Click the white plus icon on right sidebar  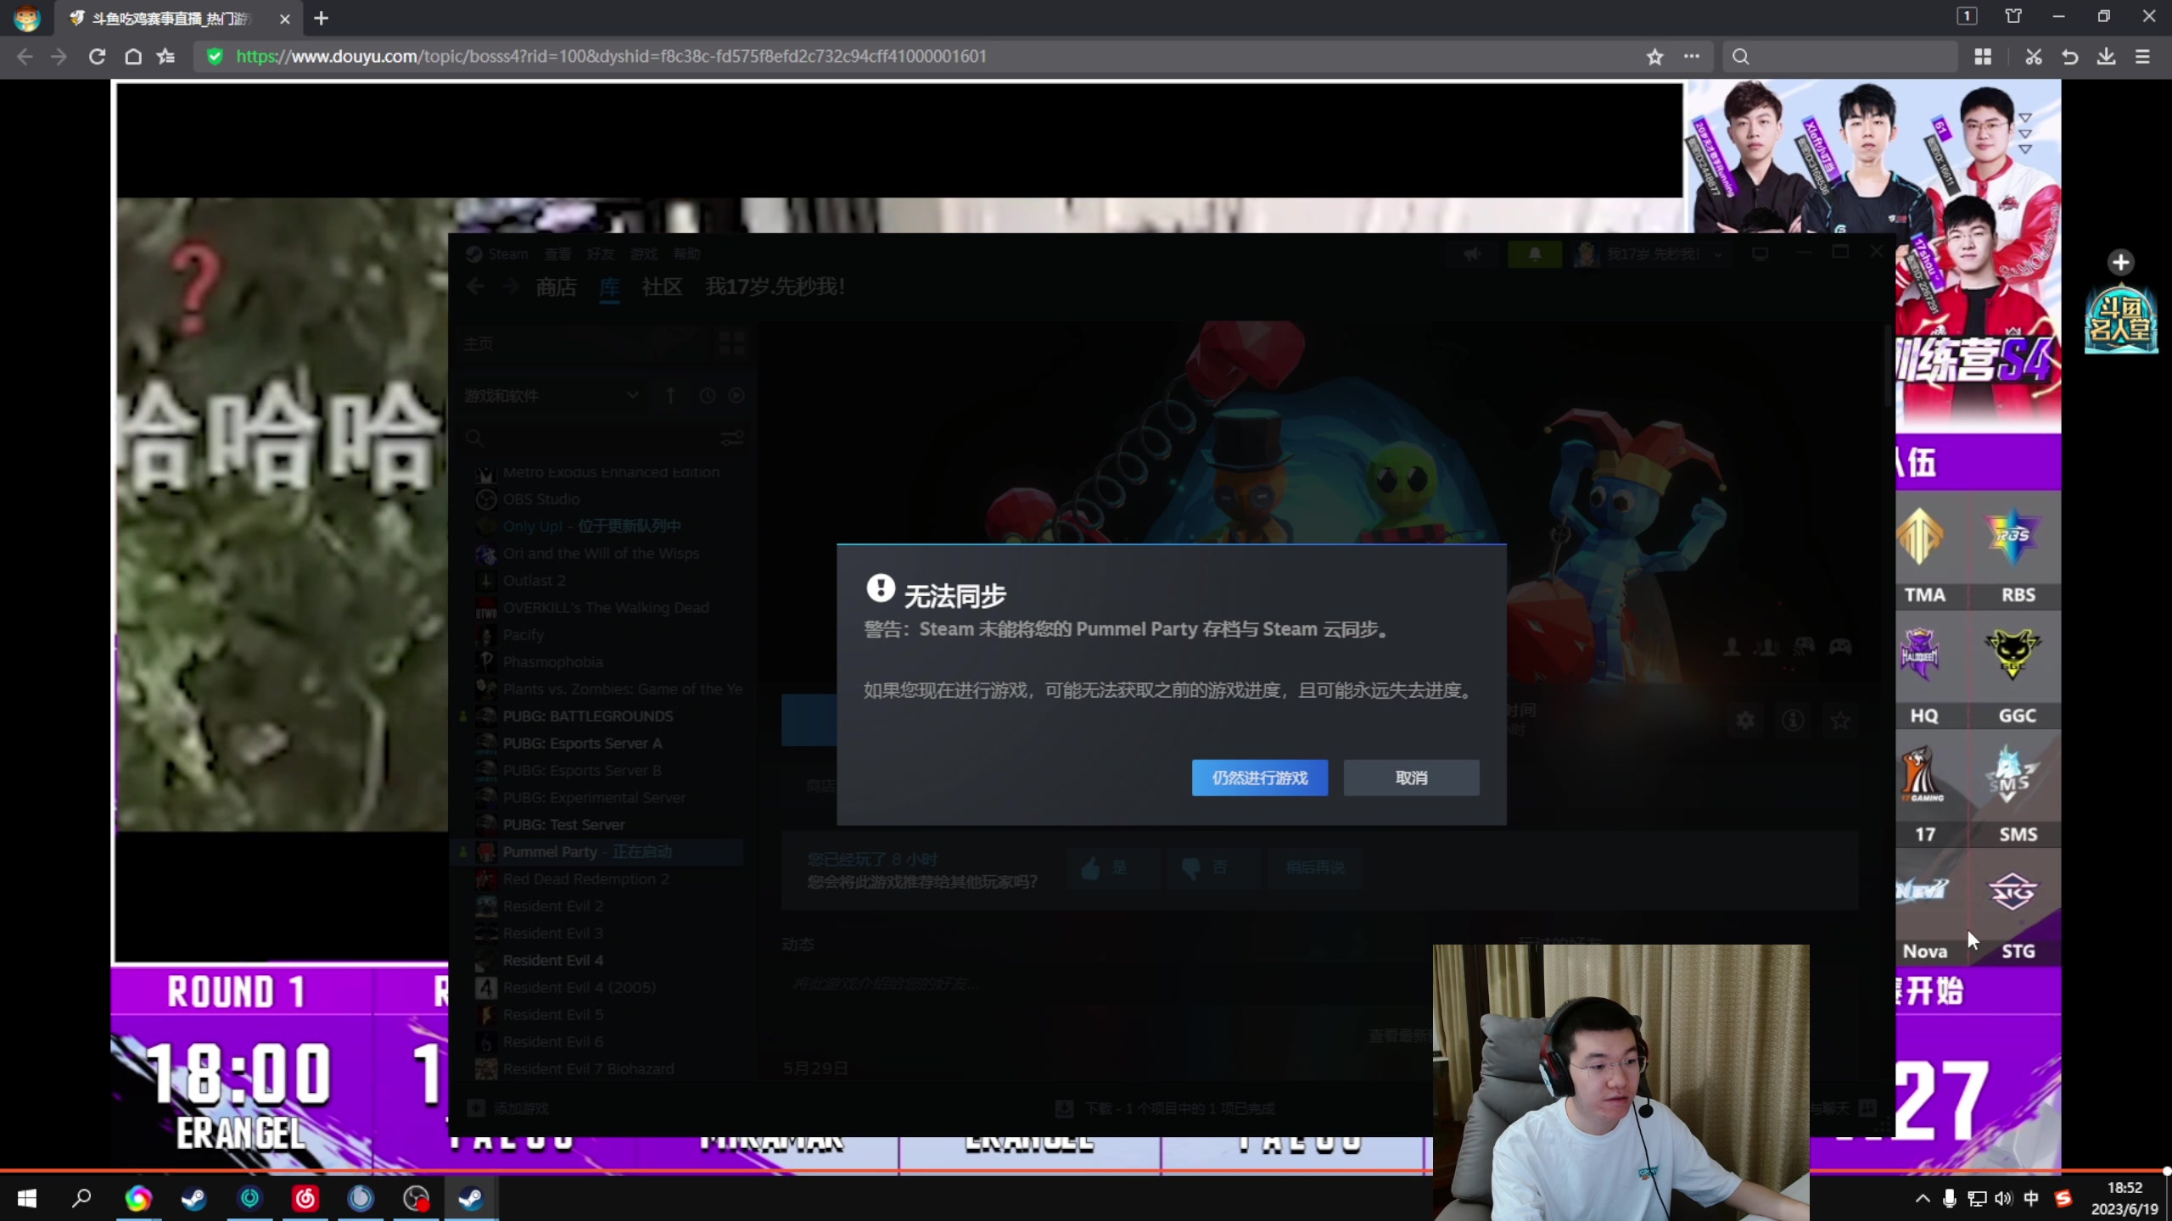point(2121,262)
